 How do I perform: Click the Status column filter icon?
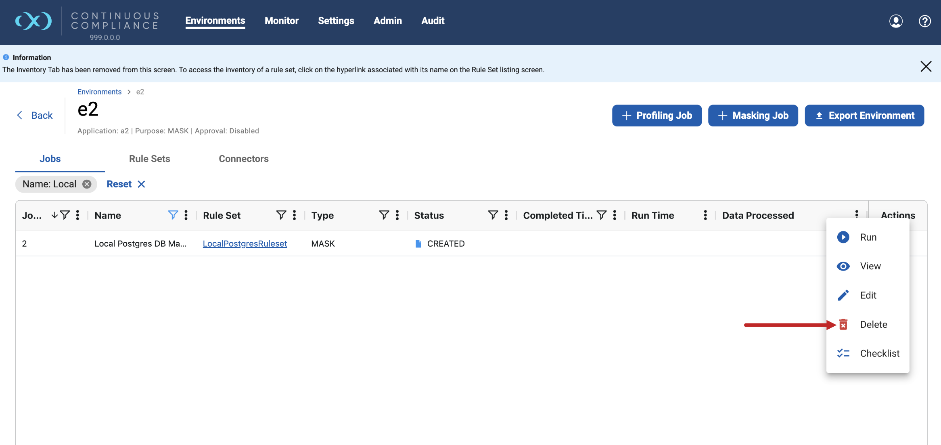coord(493,215)
